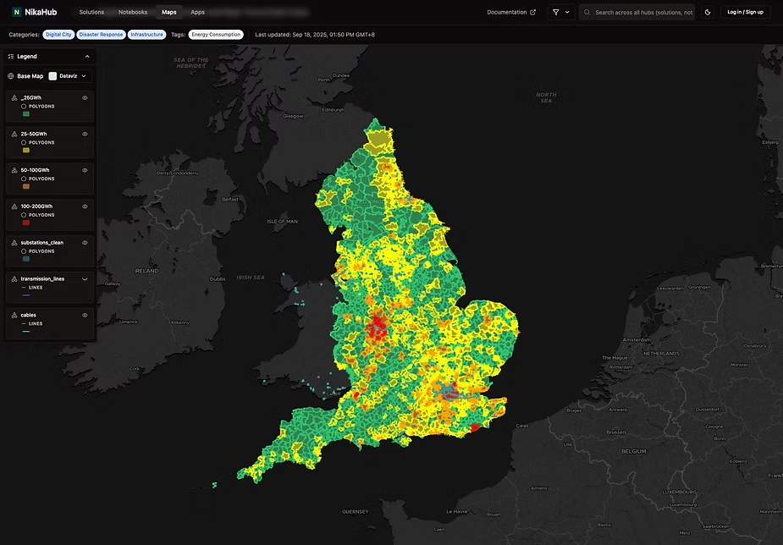Screen dimensions: 783x545
Task: Click the polygon circle icon under _25GWh
Action: (x=24, y=107)
